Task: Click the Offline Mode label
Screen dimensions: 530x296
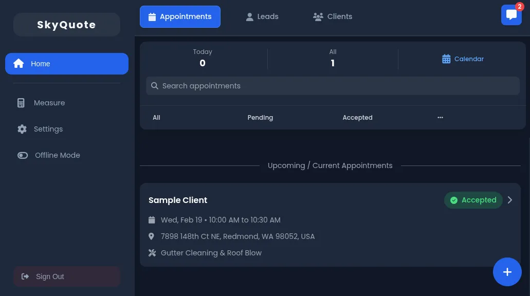Action: click(58, 155)
